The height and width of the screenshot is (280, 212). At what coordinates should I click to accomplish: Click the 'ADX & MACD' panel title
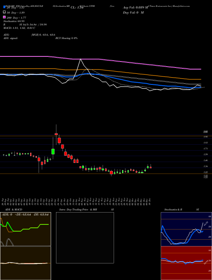14,210
